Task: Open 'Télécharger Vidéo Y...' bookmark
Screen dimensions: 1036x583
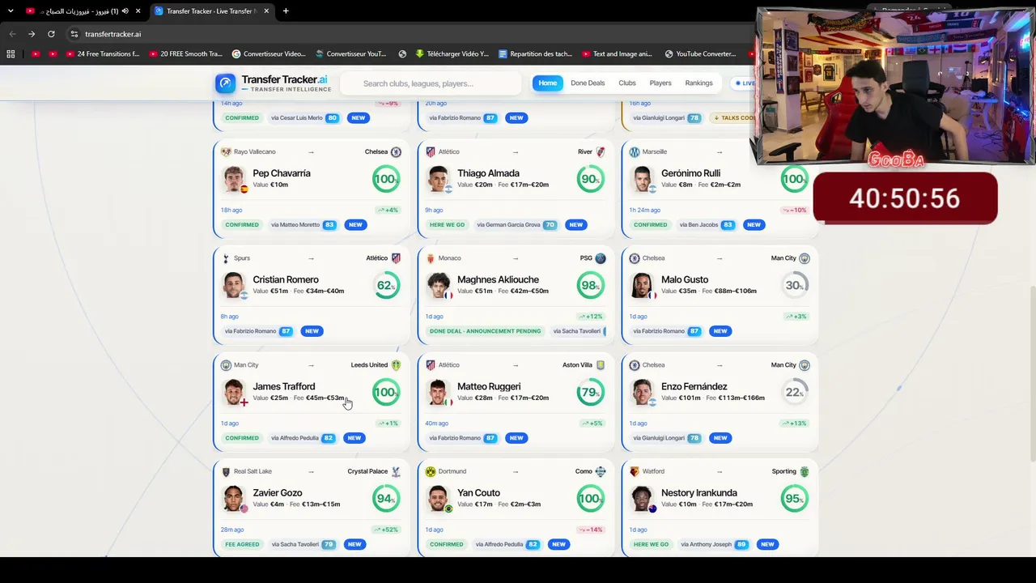Action: coord(452,54)
